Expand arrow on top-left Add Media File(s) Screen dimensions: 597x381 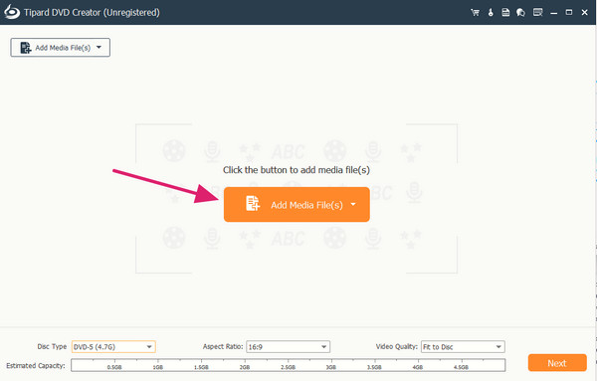(99, 47)
